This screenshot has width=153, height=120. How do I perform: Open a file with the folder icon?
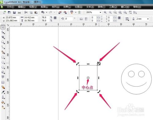(9, 13)
